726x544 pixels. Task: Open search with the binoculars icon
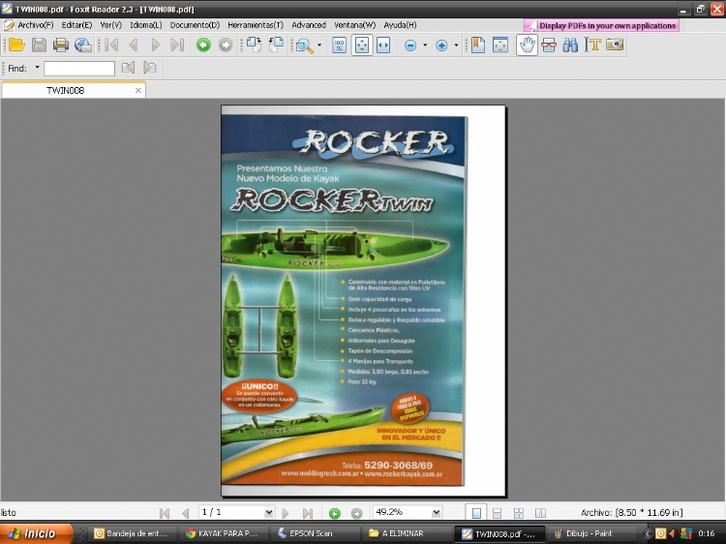(570, 45)
